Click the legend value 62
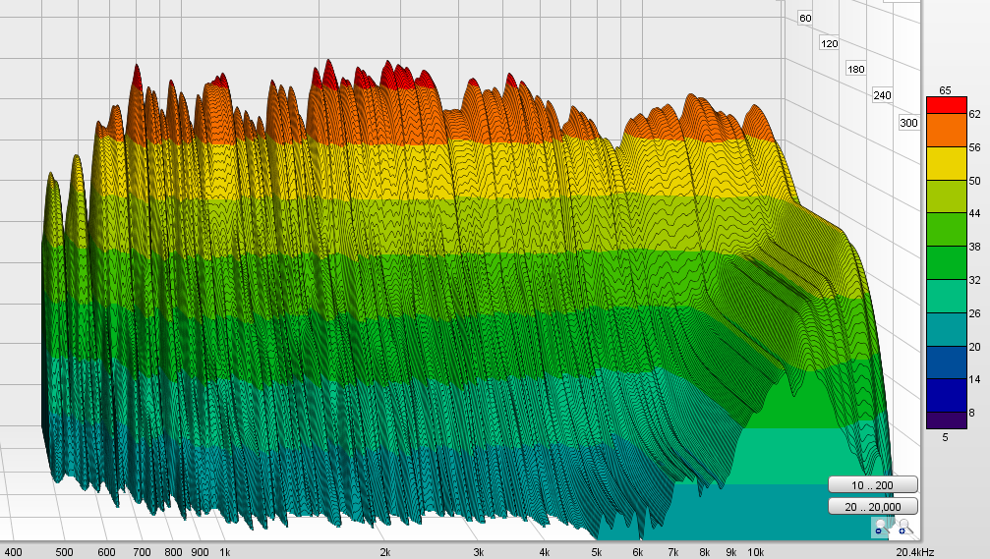 [x=975, y=114]
